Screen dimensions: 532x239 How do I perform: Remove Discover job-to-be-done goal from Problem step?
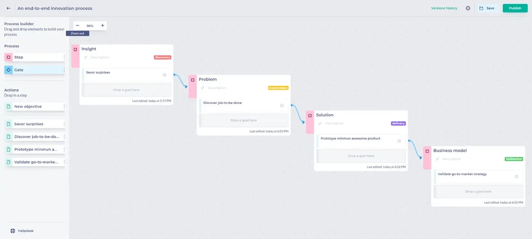point(282,105)
